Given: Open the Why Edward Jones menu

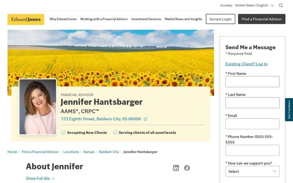Looking at the screenshot, I should tap(63, 19).
